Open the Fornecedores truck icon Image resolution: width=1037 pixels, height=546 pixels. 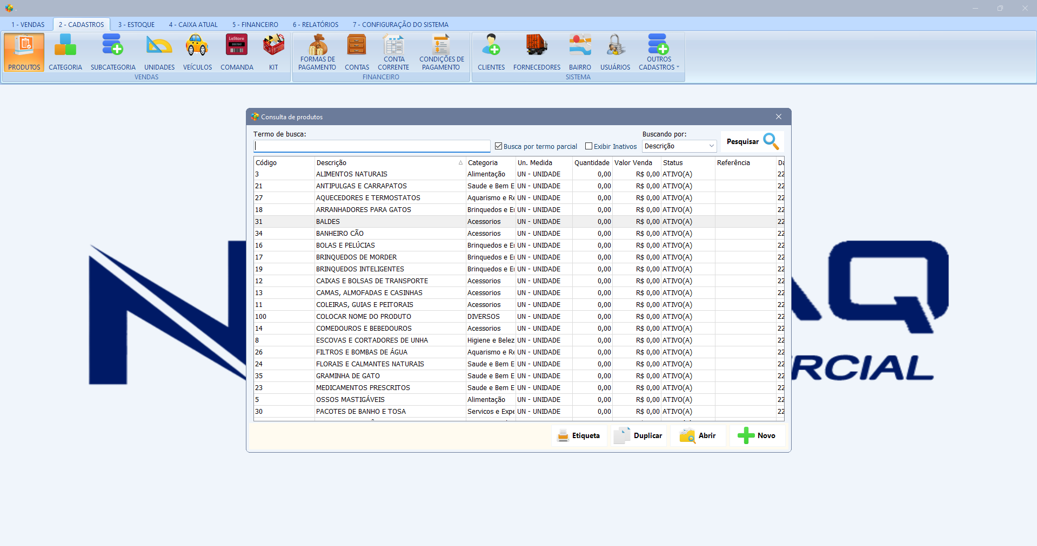click(537, 52)
